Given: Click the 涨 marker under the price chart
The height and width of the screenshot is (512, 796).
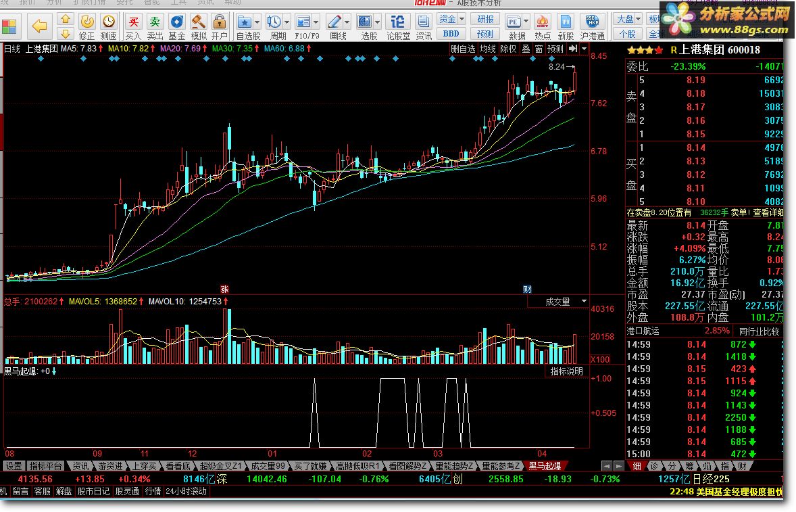Looking at the screenshot, I should tap(224, 289).
